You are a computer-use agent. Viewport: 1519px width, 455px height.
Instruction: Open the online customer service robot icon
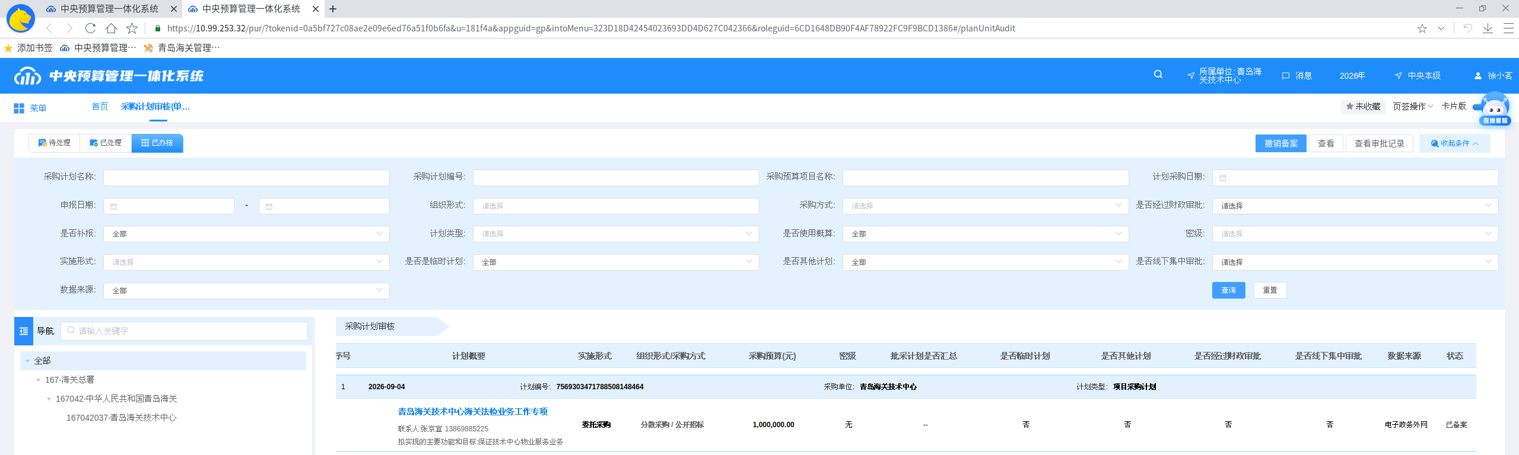pyautogui.click(x=1495, y=108)
